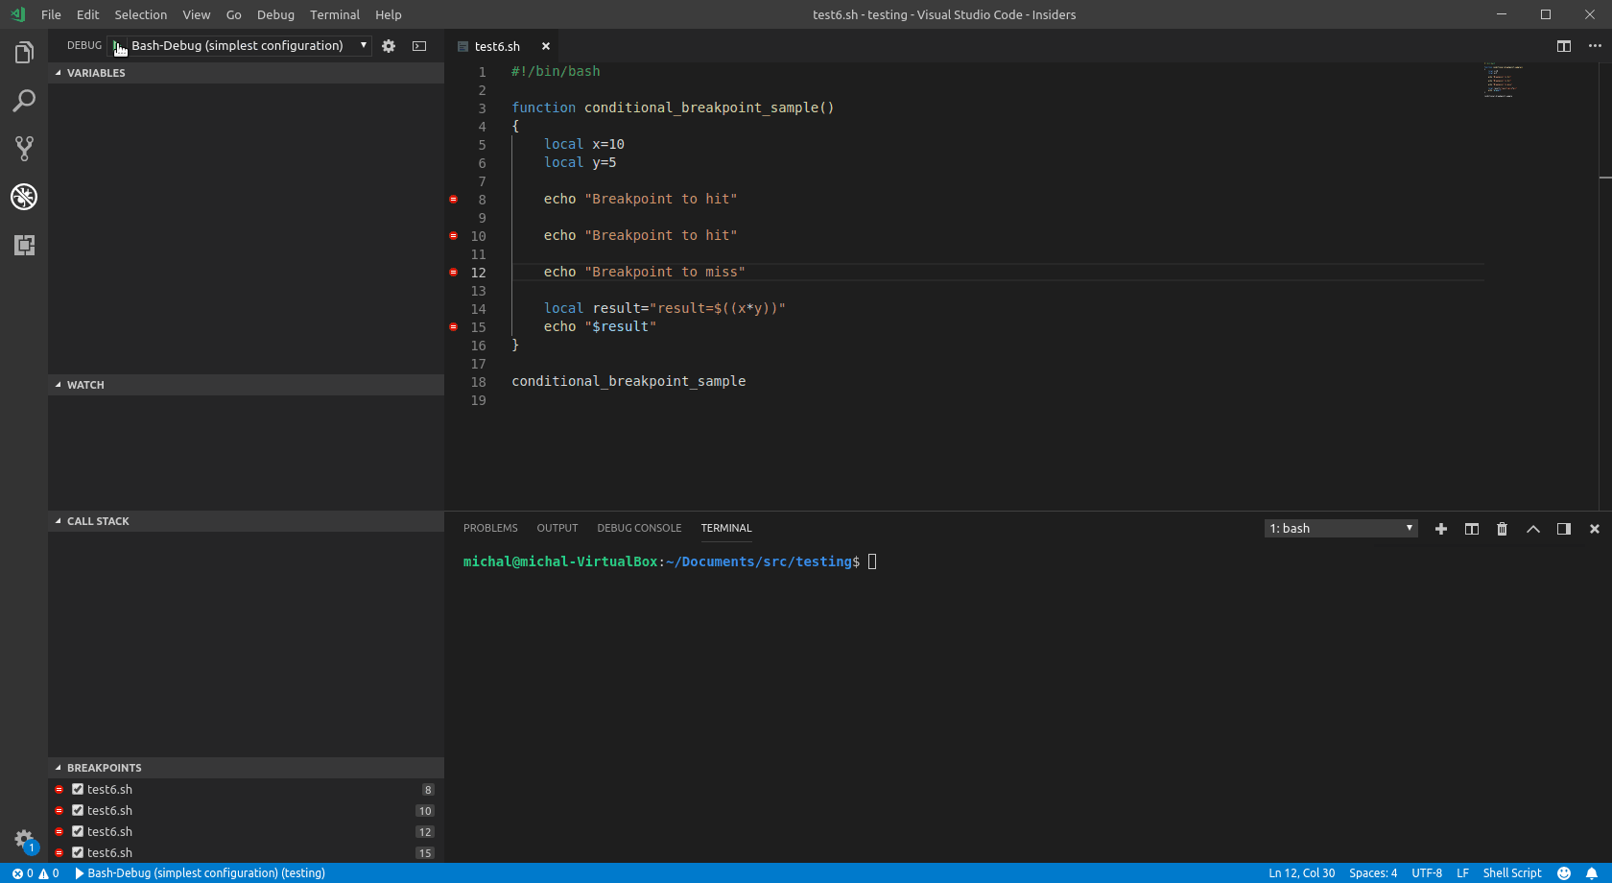1612x883 pixels.
Task: Click the 'local y=5' code line
Action: [x=580, y=163]
